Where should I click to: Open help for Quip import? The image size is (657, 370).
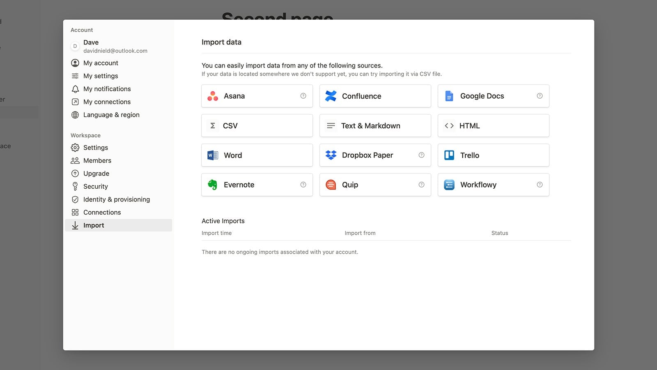pos(422,185)
